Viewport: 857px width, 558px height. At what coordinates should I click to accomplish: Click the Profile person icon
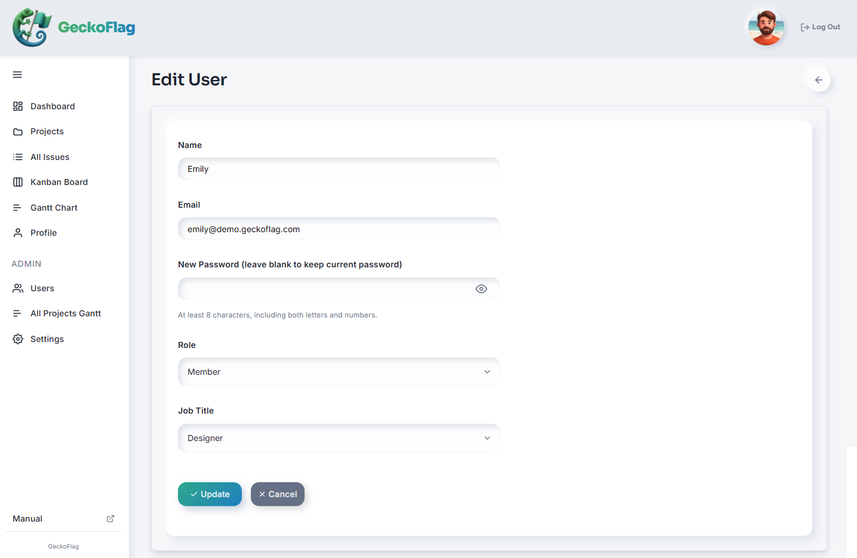[18, 233]
